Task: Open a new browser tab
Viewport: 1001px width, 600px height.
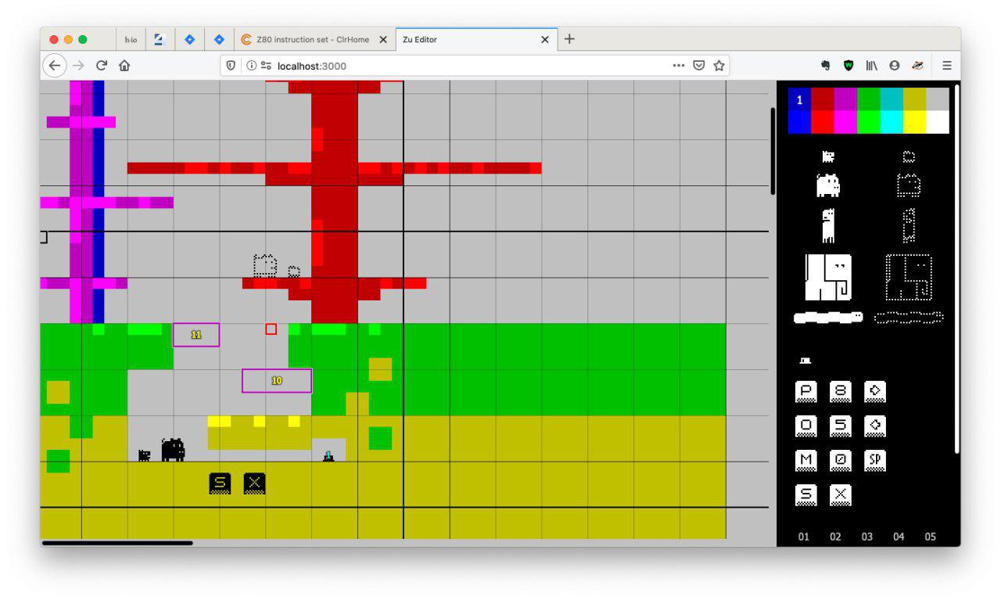Action: (x=569, y=39)
